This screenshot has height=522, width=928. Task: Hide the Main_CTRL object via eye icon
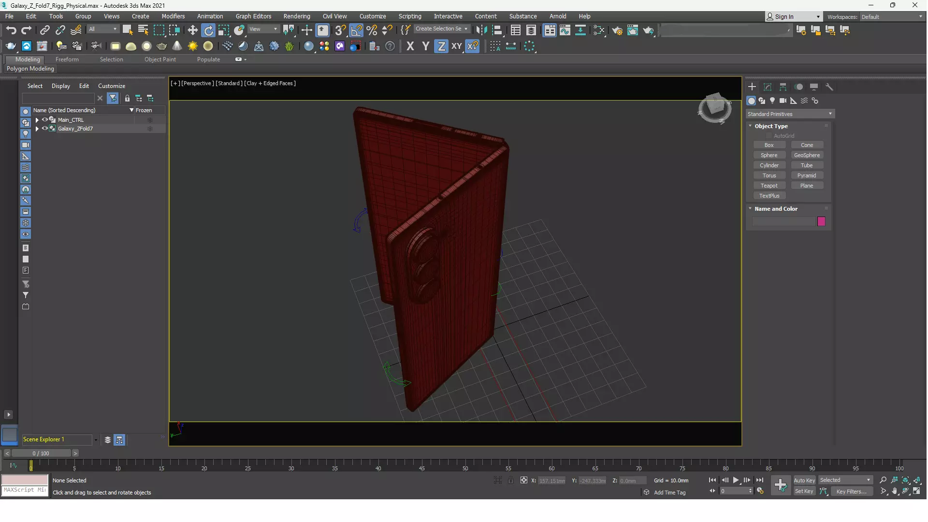pyautogui.click(x=44, y=119)
